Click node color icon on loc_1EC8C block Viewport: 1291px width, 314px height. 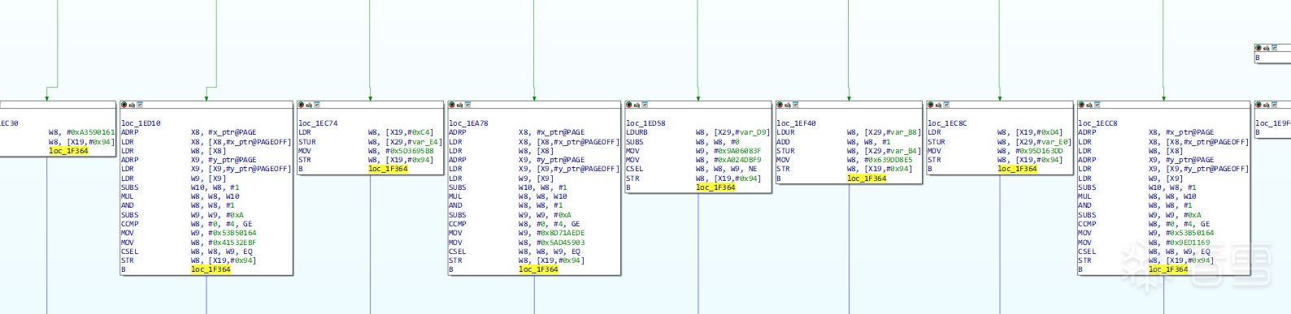click(931, 105)
